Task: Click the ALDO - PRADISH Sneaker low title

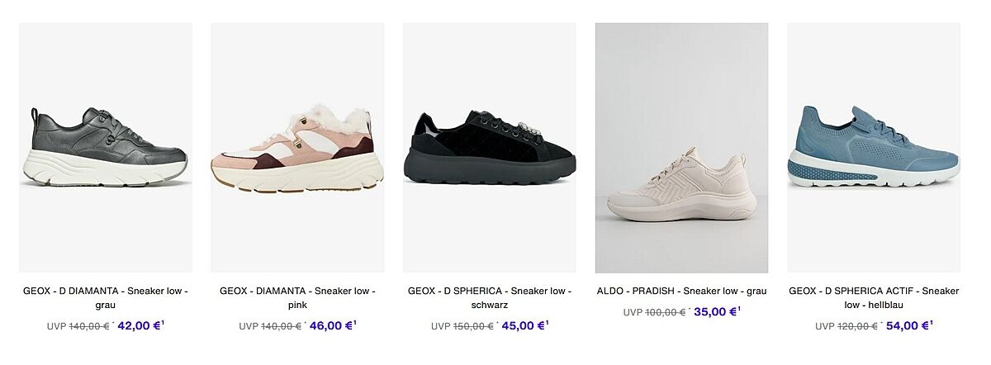Action: click(x=681, y=291)
